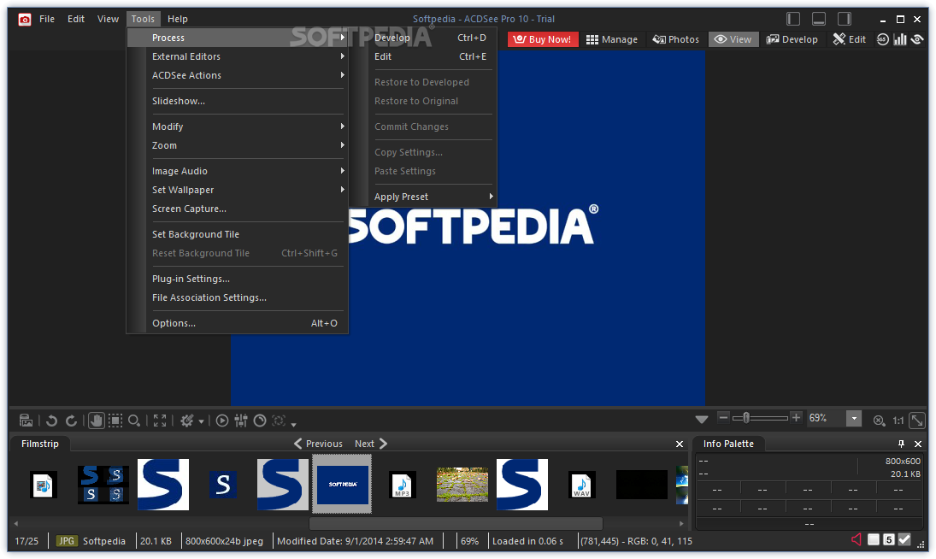Click the ACDSee camera logo icon
The height and width of the screenshot is (559, 936).
[x=25, y=20]
